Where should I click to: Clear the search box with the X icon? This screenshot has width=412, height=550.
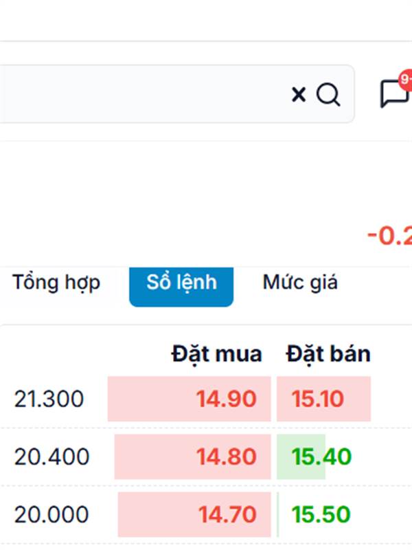(299, 94)
